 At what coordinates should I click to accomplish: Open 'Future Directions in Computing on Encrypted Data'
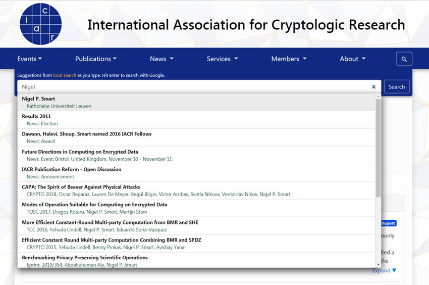196,155
